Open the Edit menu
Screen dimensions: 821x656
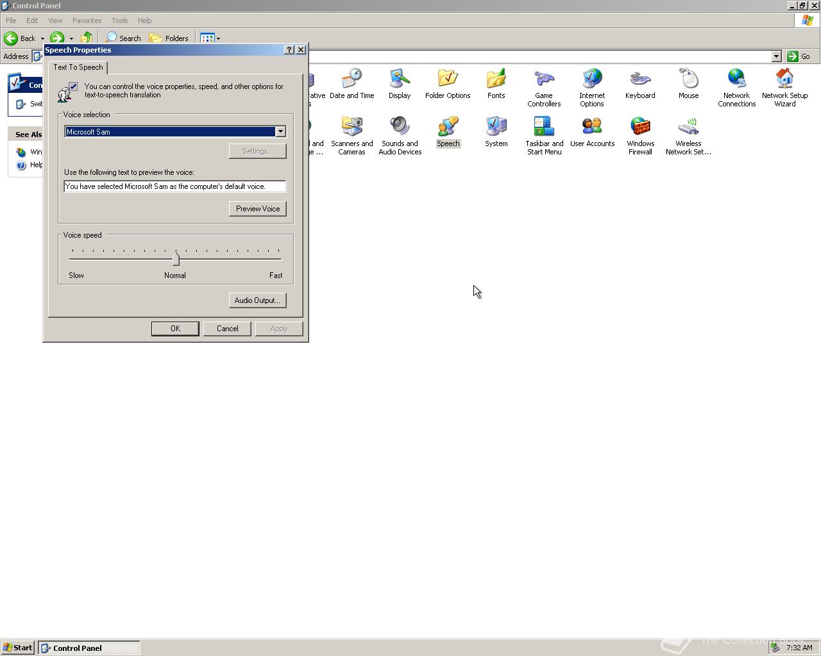click(32, 20)
